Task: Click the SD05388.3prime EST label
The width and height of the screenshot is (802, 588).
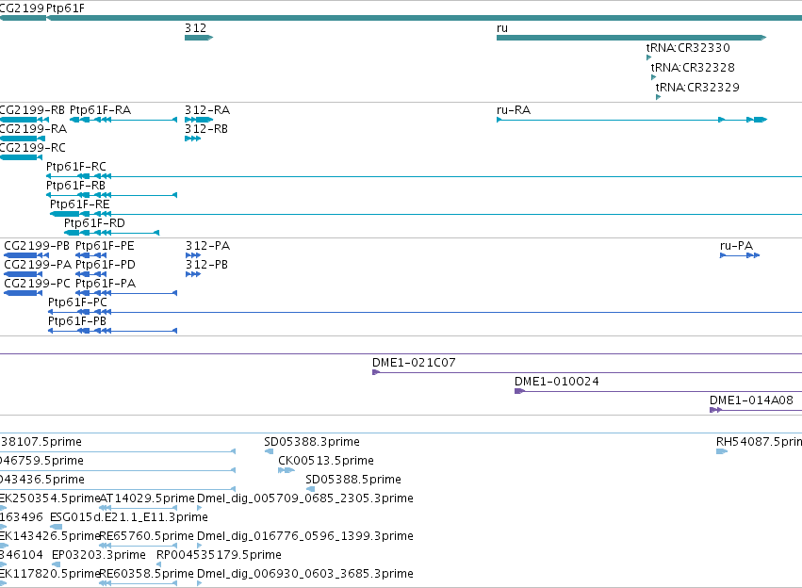Action: [x=312, y=442]
